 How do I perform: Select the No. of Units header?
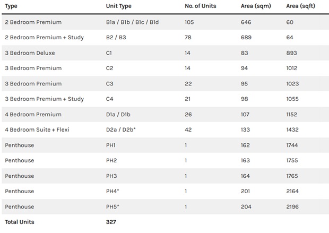203,6
